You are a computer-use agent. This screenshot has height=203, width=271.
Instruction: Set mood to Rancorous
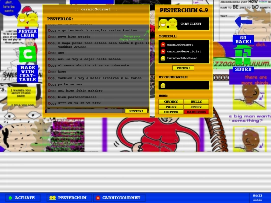coord(196,112)
